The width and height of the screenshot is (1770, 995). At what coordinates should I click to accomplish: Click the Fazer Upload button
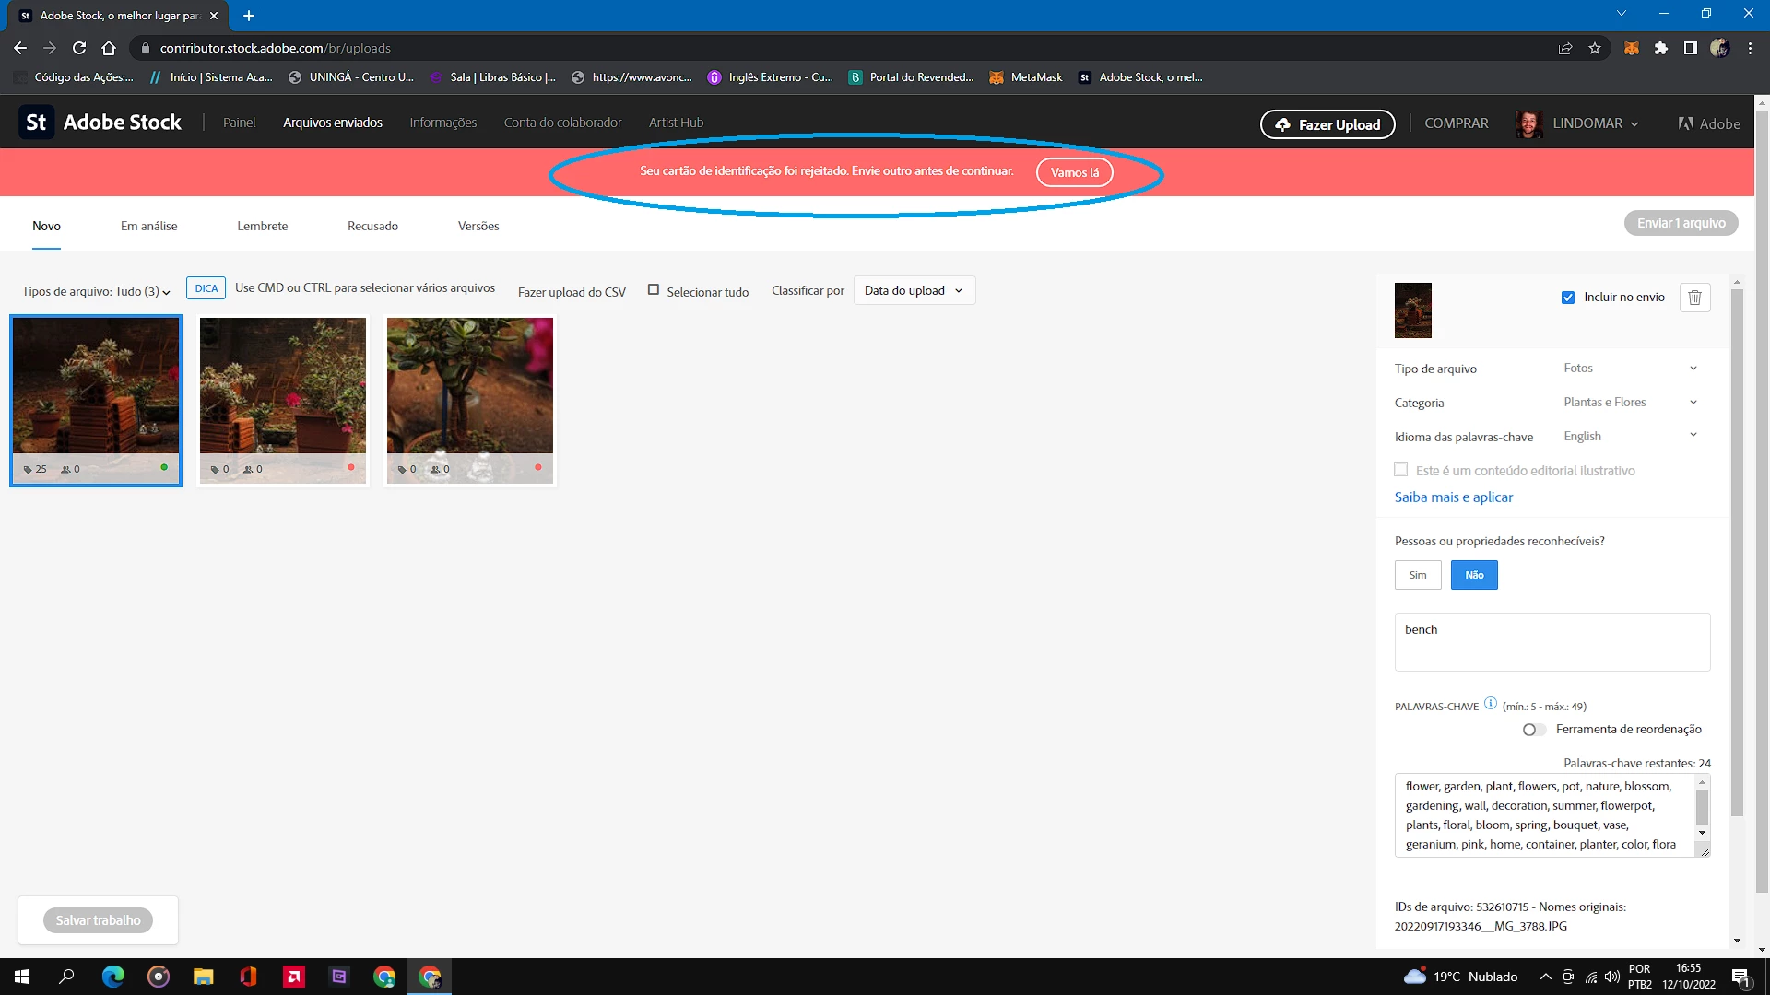1327,124
